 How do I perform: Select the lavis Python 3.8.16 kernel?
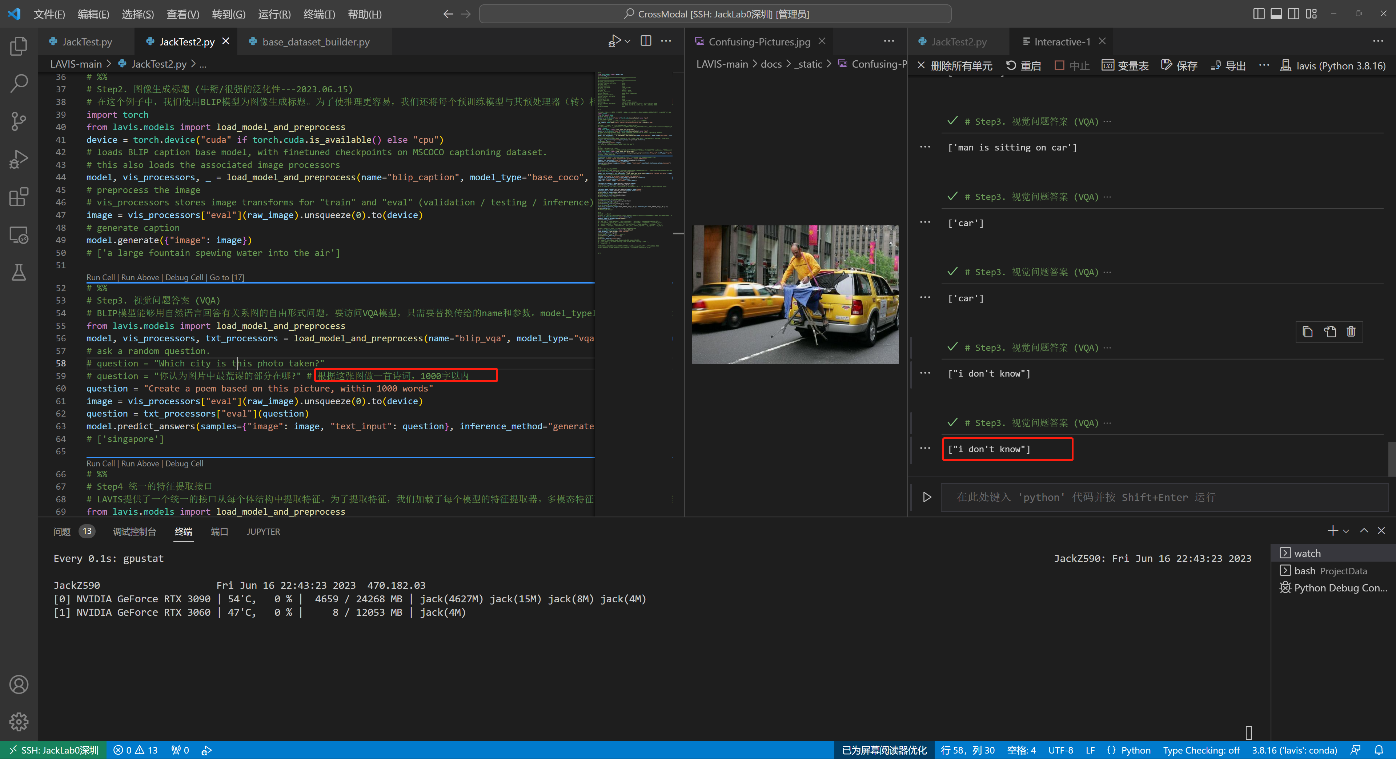(x=1333, y=65)
